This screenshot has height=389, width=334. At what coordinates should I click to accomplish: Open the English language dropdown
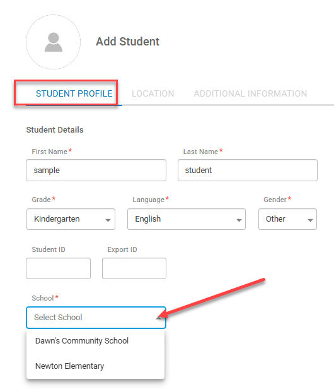click(187, 219)
